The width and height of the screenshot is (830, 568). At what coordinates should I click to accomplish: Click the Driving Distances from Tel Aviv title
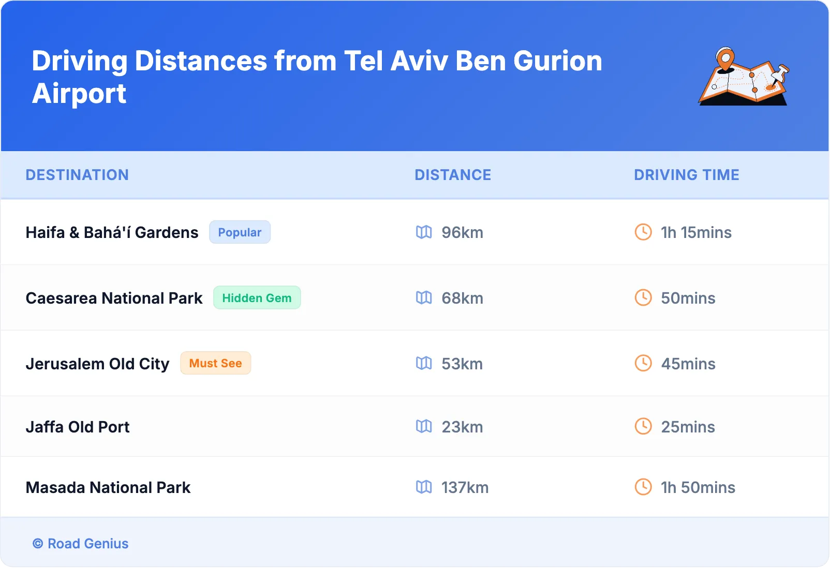[x=317, y=77]
